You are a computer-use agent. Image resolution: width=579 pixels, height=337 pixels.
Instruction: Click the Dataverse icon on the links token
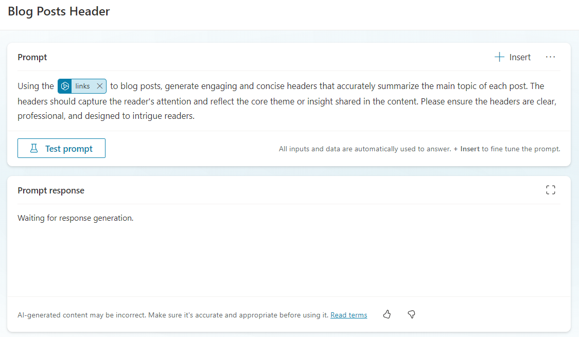(65, 86)
